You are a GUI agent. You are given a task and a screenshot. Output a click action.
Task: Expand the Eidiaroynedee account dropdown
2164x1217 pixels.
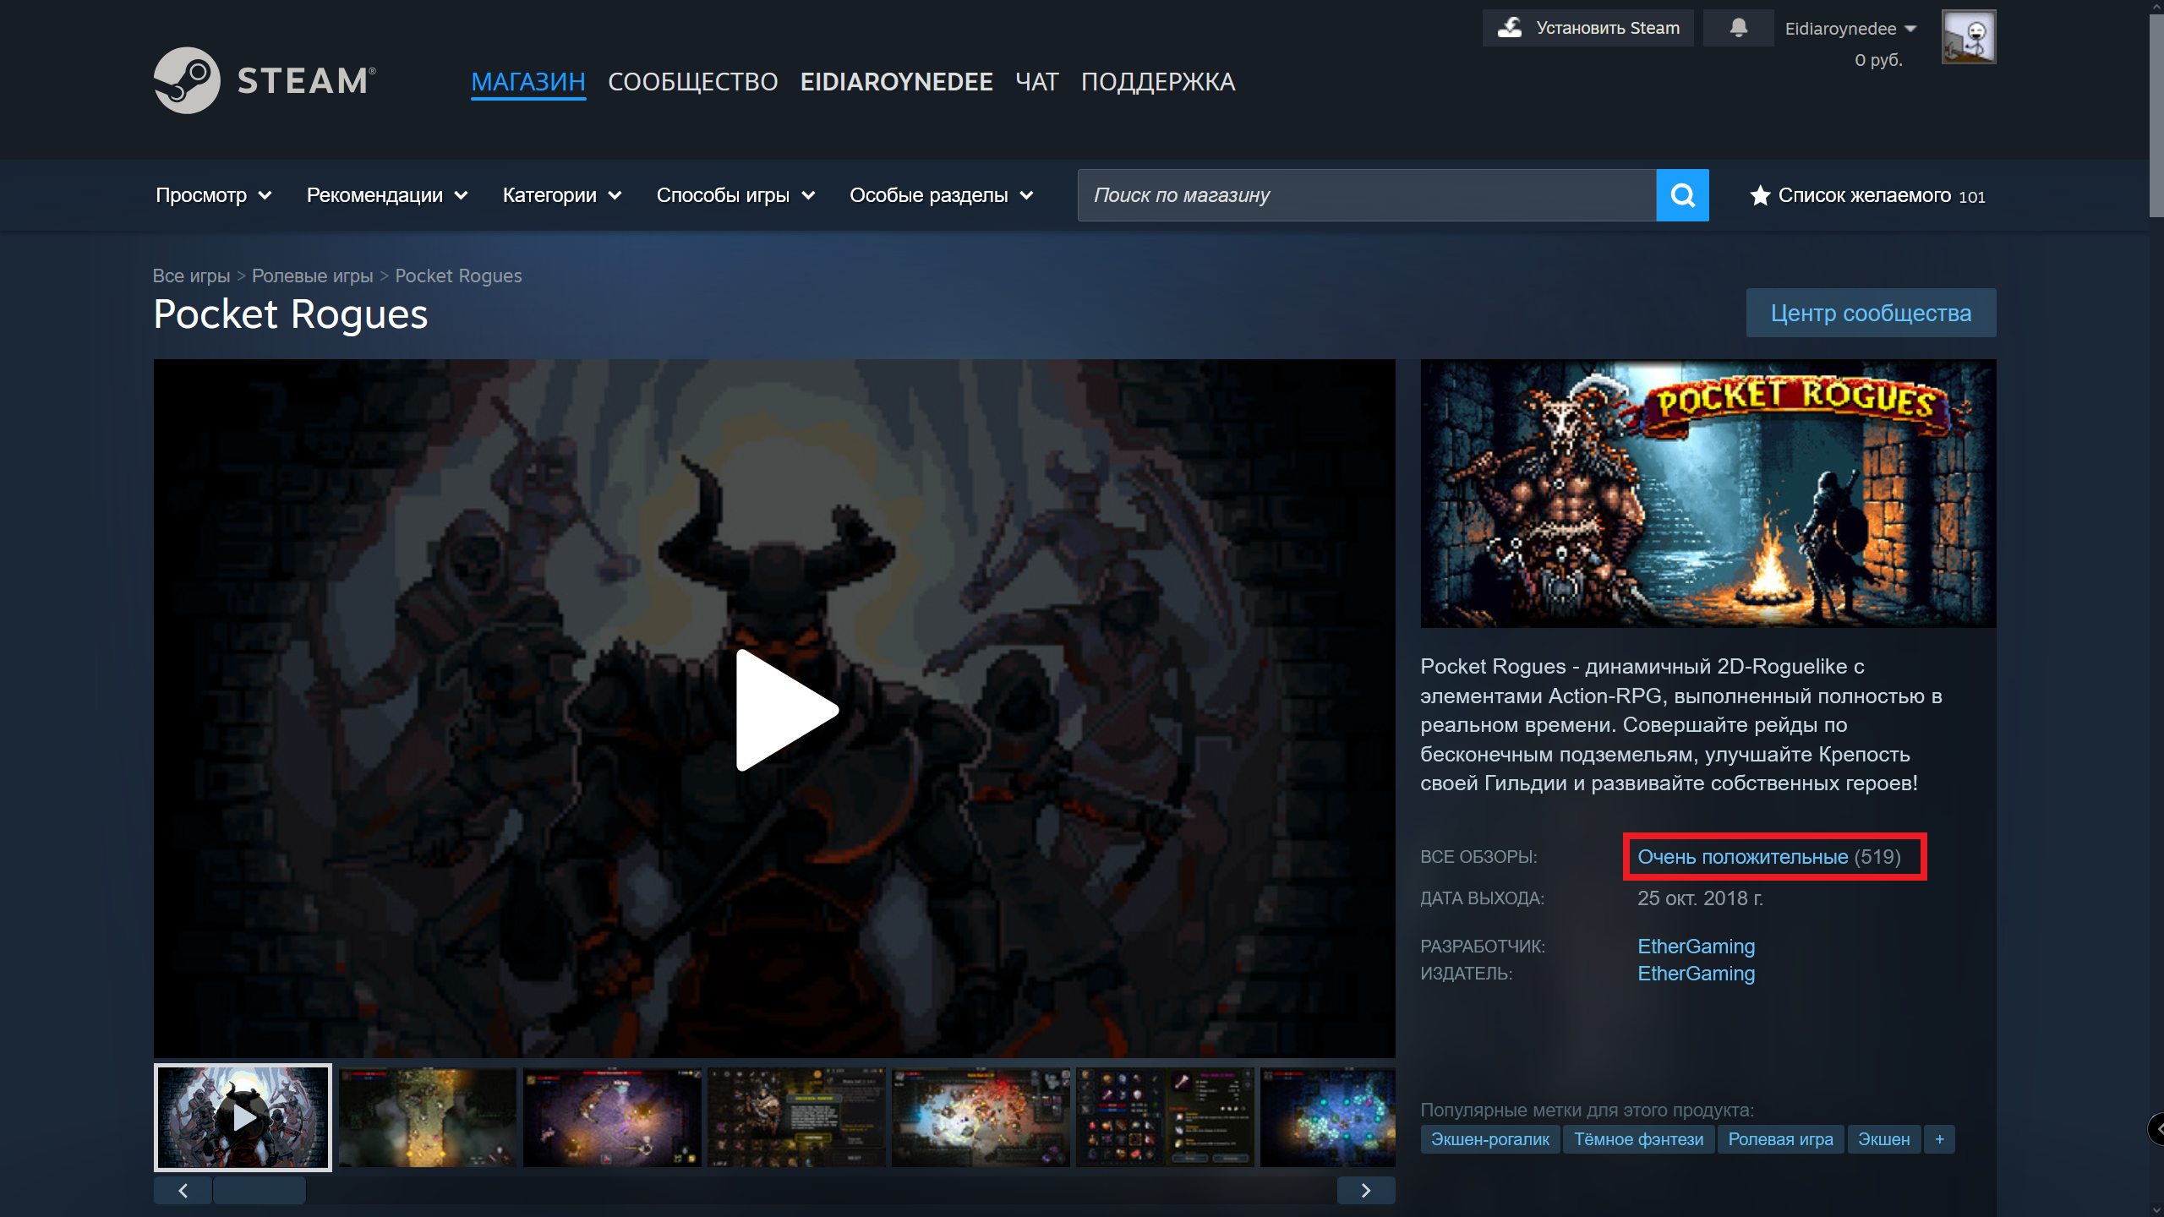(x=1850, y=29)
